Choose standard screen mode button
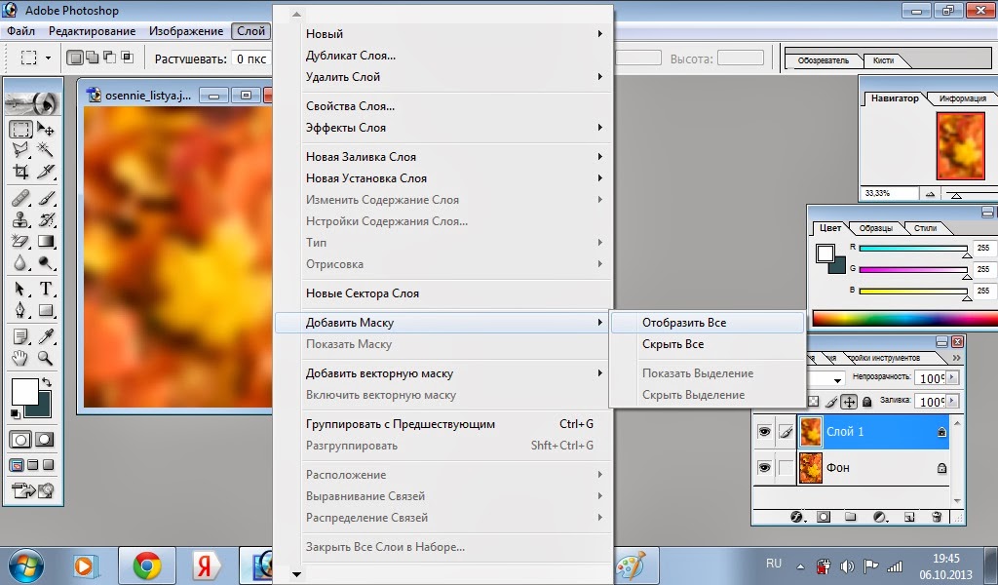Screen dimensions: 998x585 pos(17,465)
